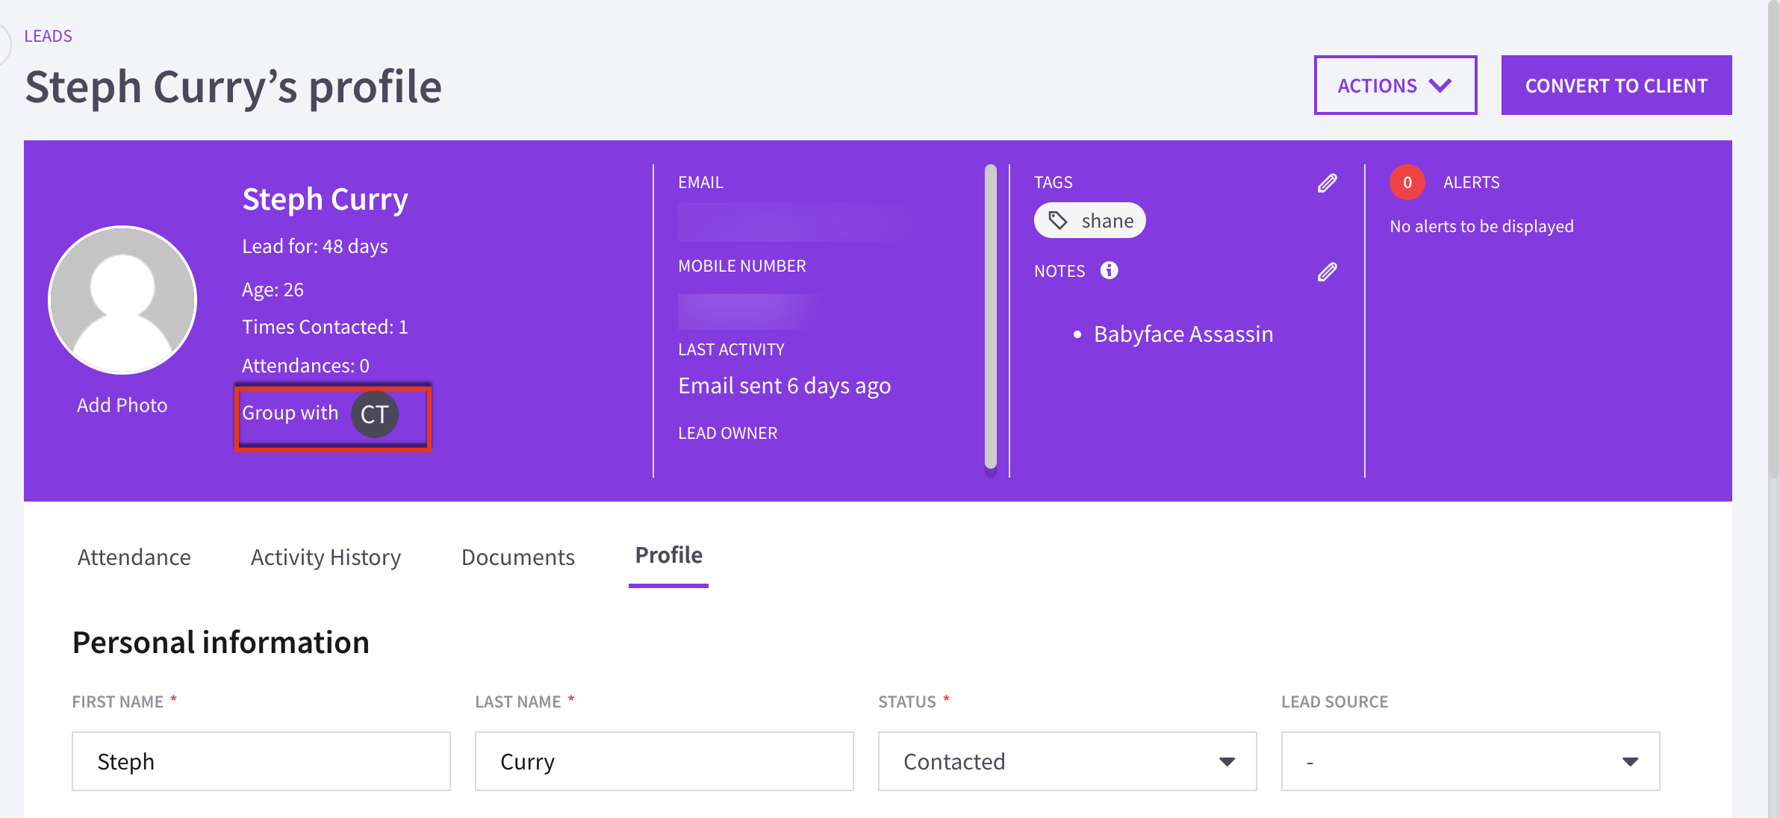
Task: Expand the Lead Source dropdown
Action: coord(1470,761)
